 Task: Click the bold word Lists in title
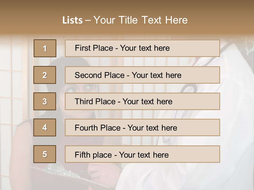[x=72, y=20]
